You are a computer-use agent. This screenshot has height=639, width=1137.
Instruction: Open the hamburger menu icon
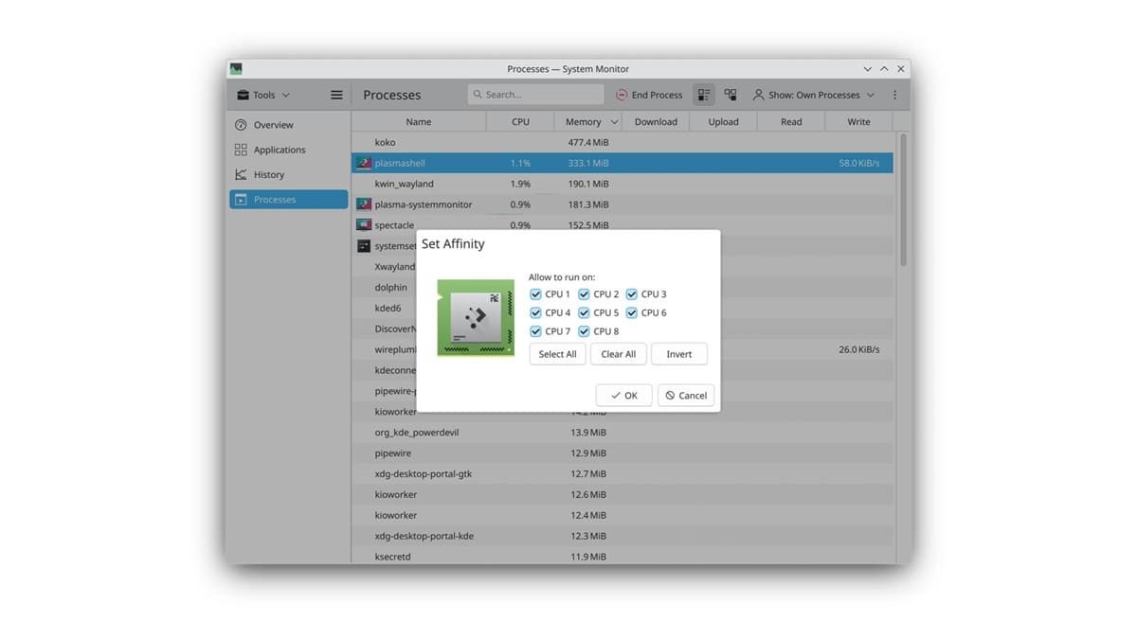pyautogui.click(x=336, y=95)
